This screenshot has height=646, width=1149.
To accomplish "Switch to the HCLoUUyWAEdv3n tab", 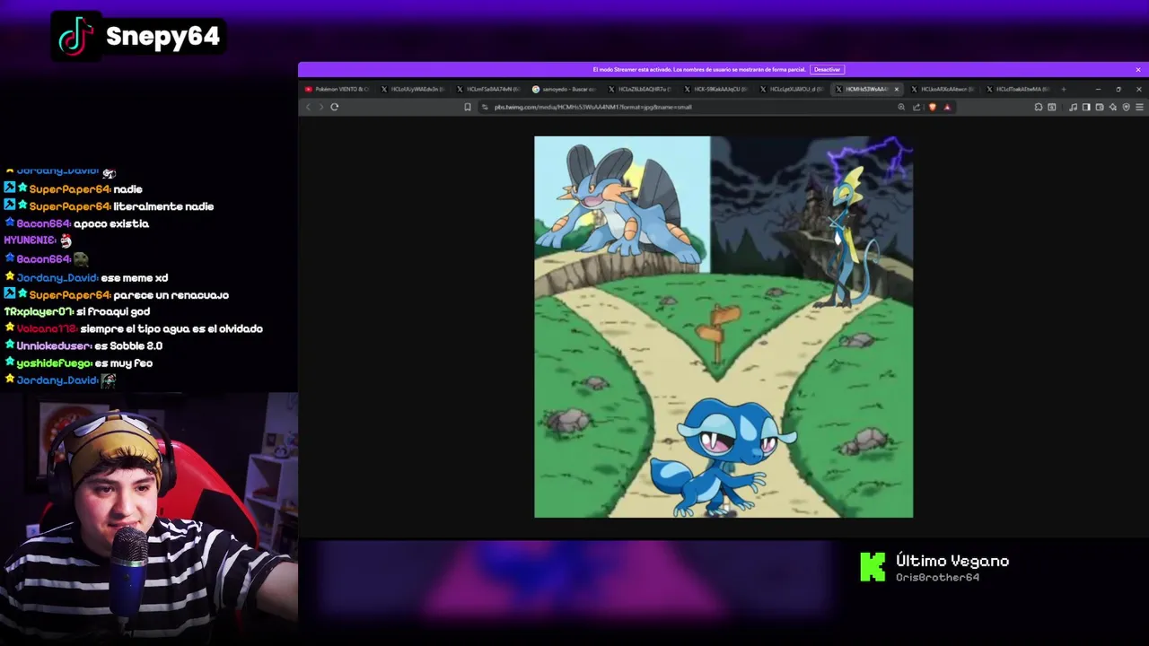I will [413, 89].
